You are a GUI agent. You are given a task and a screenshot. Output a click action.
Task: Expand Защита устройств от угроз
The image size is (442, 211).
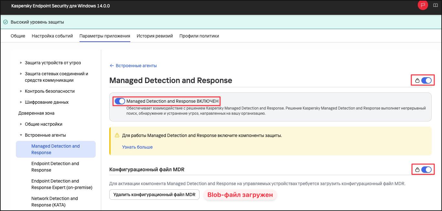(21, 63)
